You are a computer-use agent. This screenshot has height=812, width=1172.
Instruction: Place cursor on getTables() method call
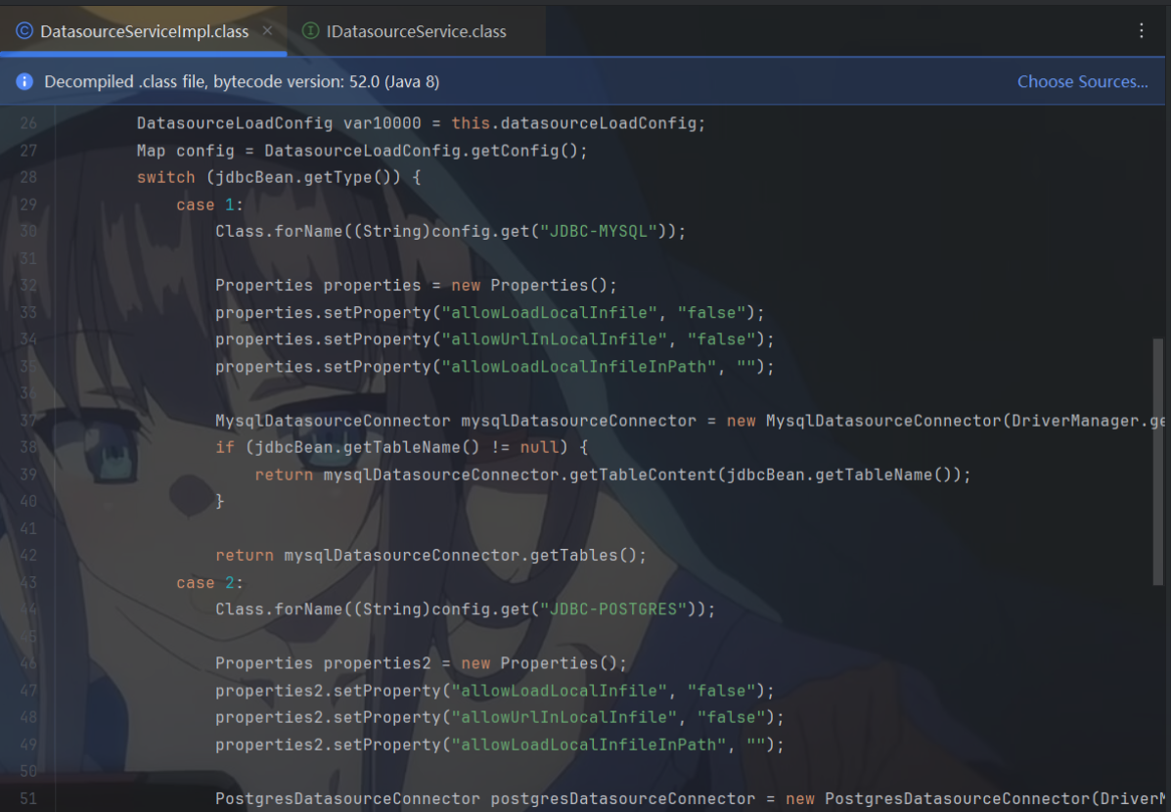coord(583,556)
